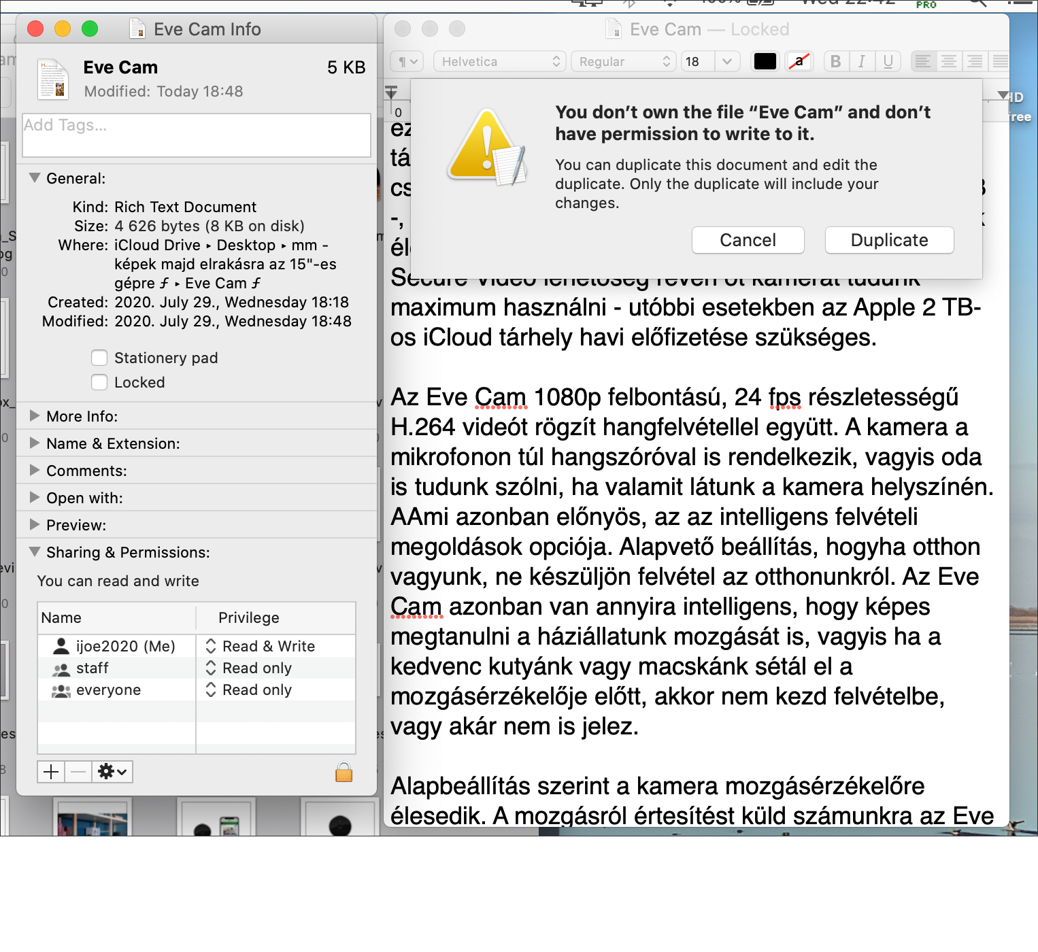Image resolution: width=1038 pixels, height=952 pixels.
Task: Click Kind: Rich Text Document value
Action: click(186, 207)
